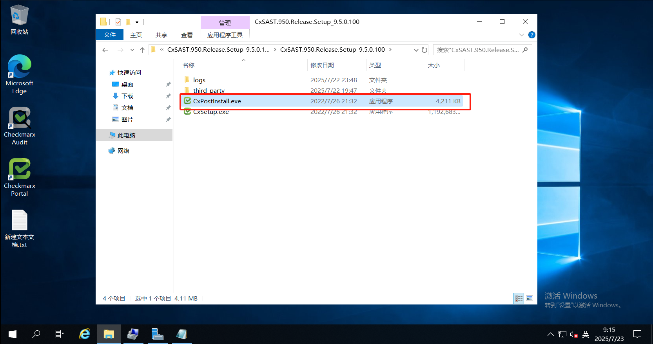653x344 pixels.
Task: Refresh the current folder view
Action: tap(424, 50)
